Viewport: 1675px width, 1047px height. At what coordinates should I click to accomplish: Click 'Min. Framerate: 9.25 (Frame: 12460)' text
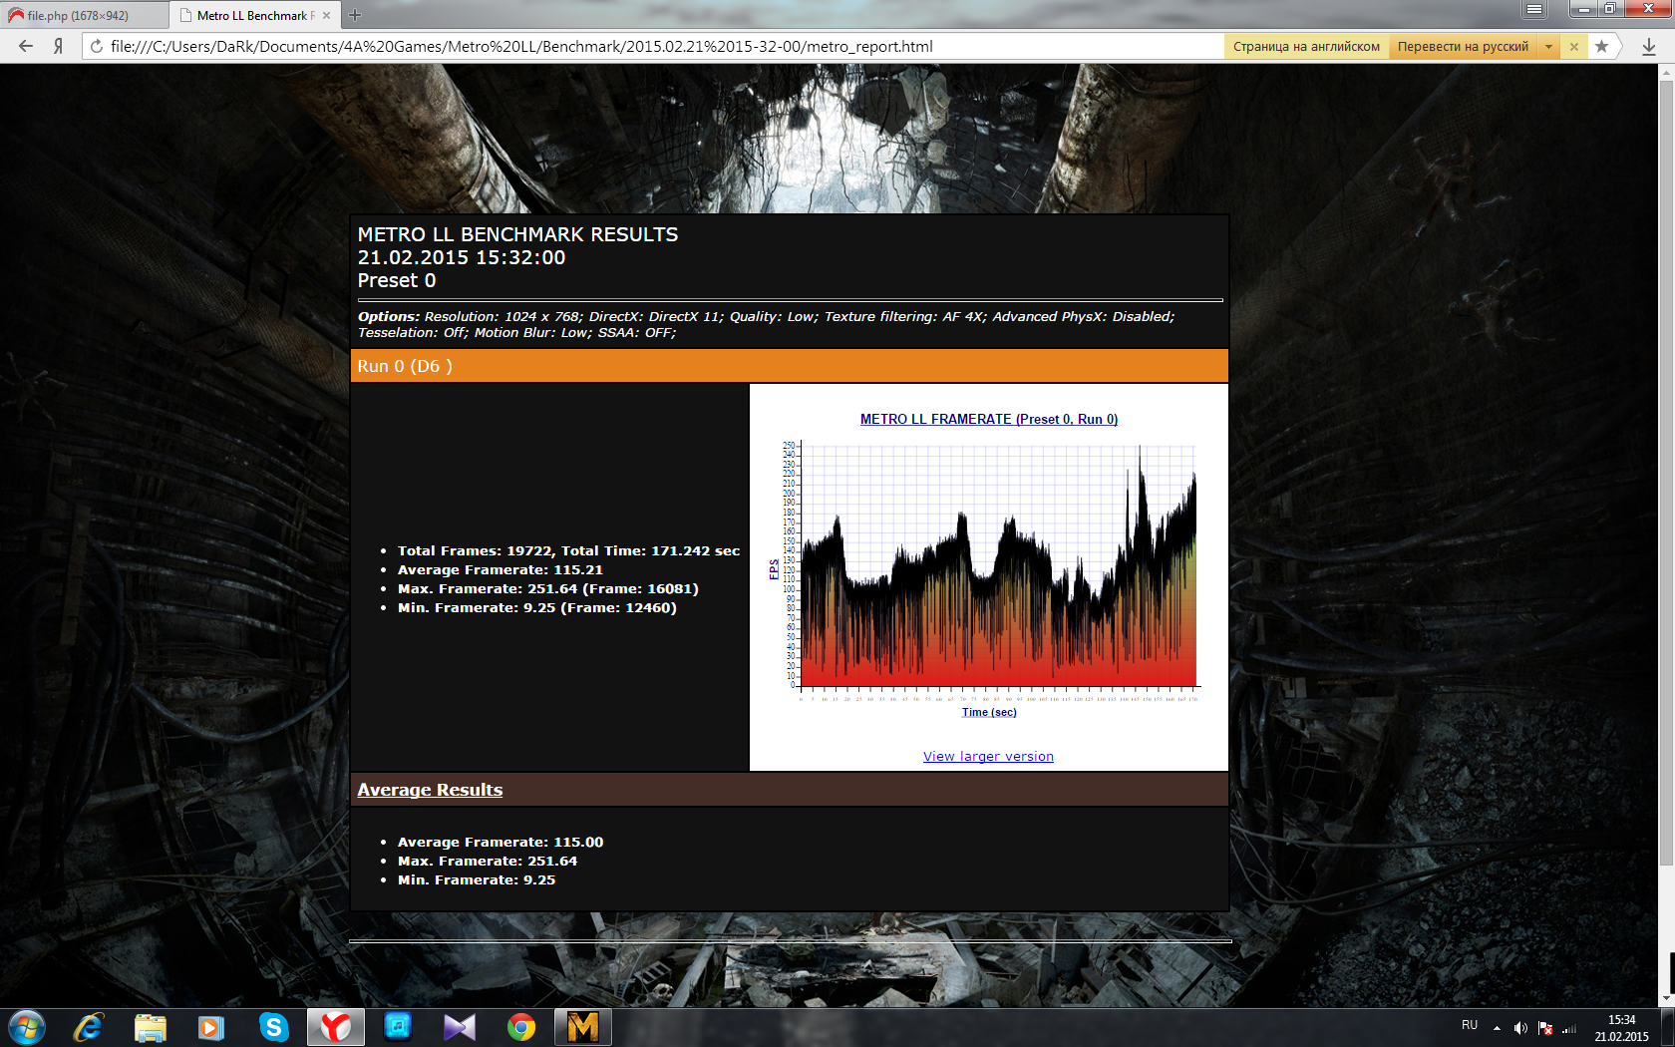coord(537,607)
